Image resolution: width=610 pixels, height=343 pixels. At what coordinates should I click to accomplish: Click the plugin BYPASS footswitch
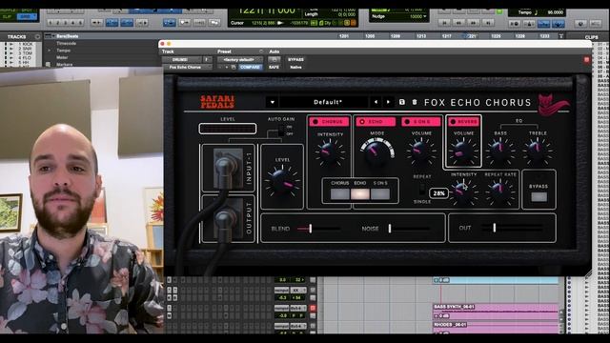tap(539, 197)
